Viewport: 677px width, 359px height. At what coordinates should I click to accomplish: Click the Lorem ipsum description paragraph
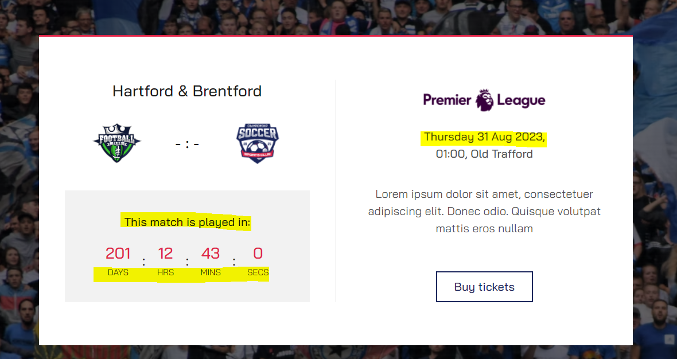pyautogui.click(x=484, y=211)
